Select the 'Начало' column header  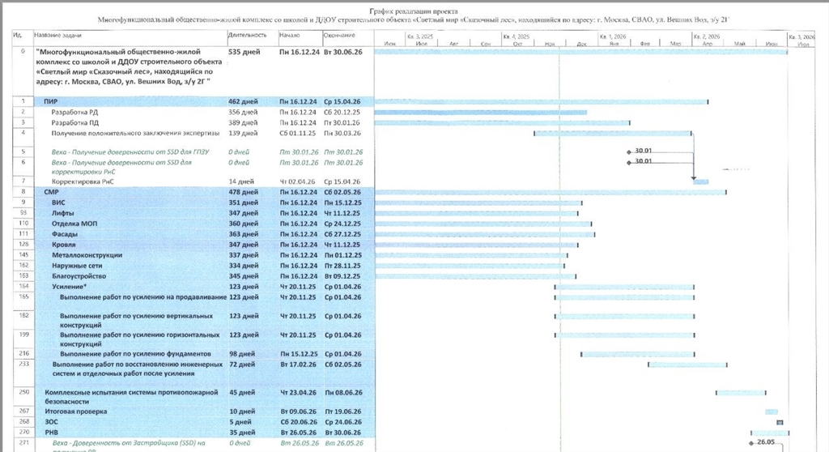click(290, 36)
